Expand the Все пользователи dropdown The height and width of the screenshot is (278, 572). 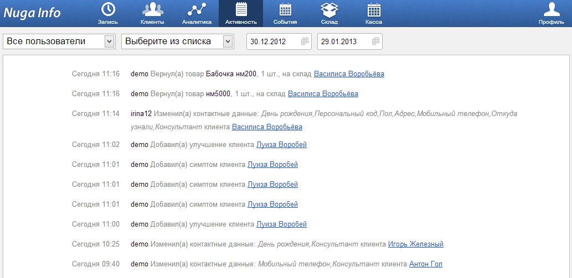click(x=109, y=41)
